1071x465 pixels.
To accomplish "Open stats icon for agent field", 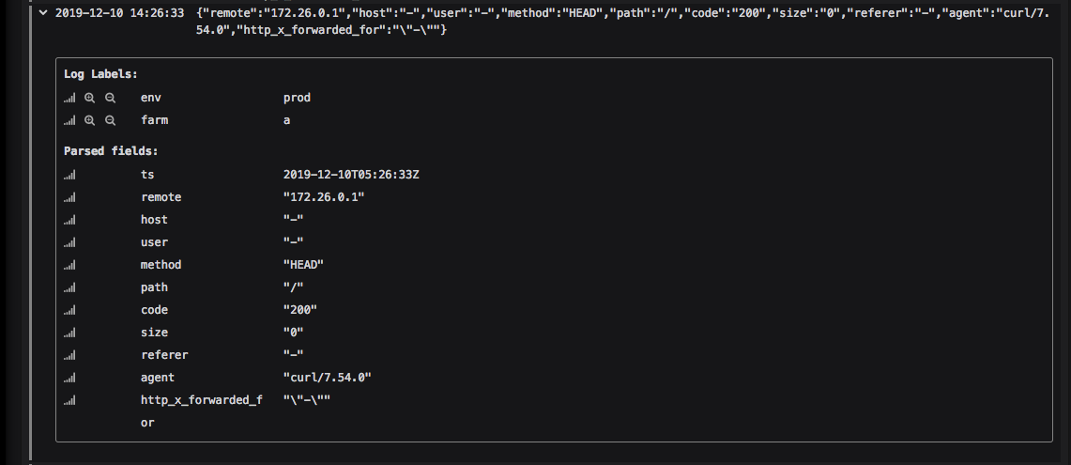I will point(69,379).
